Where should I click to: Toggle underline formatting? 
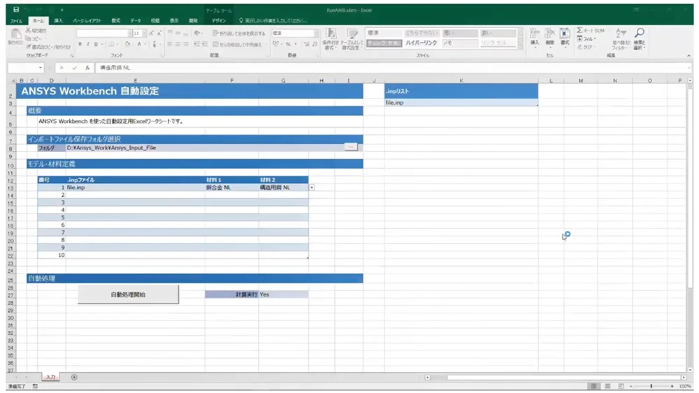click(x=96, y=44)
